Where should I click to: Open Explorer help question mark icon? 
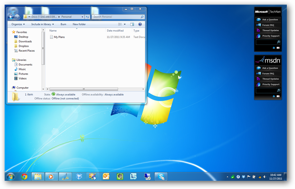click(x=140, y=24)
